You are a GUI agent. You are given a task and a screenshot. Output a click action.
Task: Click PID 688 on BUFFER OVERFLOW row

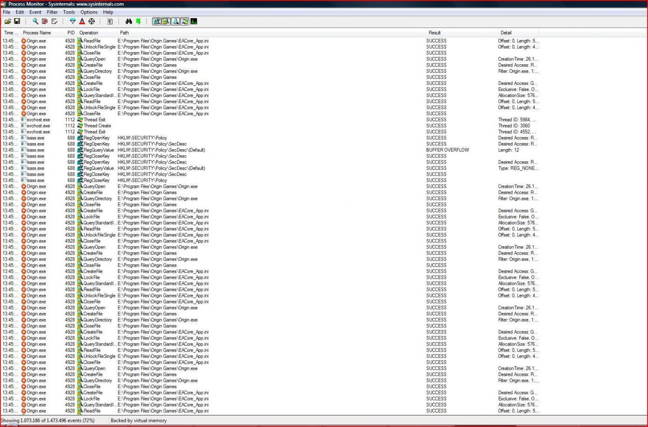pos(71,150)
